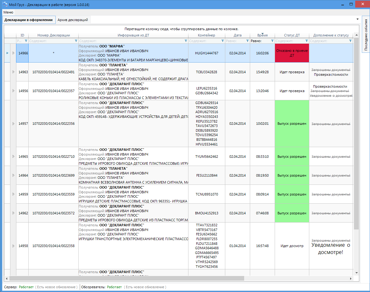The width and height of the screenshot is (370, 292).
Task: Select container cell TOIU3342828
Action: point(207,72)
